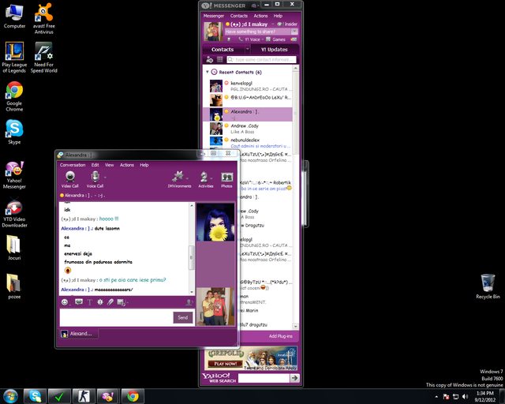Image resolution: width=505 pixels, height=404 pixels.
Task: Click the contact search field
Action: click(261, 60)
